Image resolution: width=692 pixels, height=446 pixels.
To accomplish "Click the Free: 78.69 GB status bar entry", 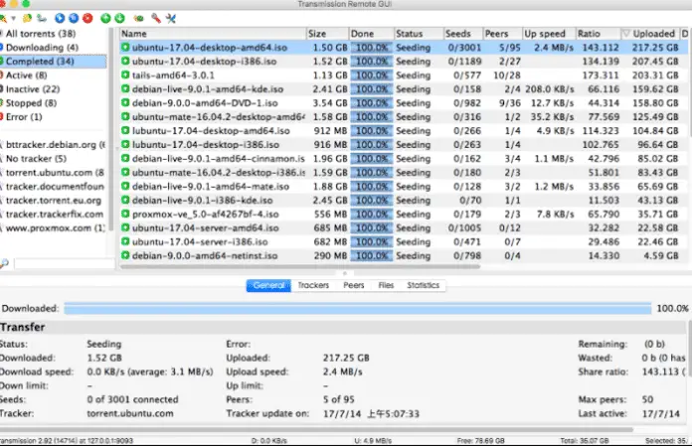I will coord(480,440).
